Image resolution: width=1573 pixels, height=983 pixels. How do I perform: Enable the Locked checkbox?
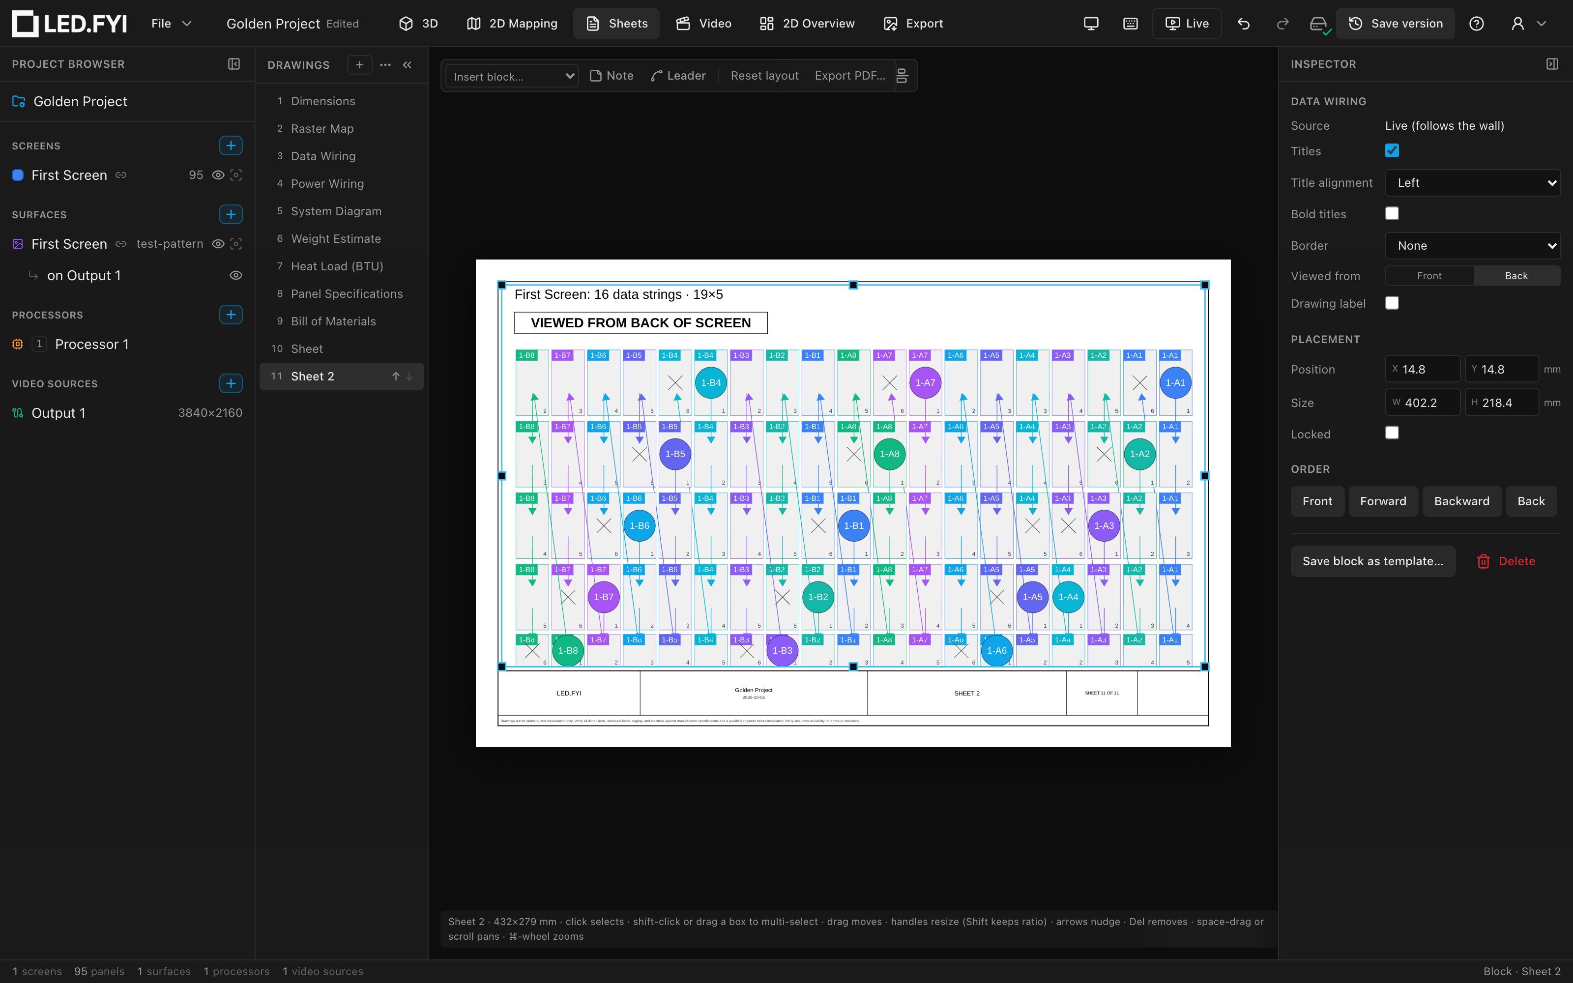tap(1392, 433)
